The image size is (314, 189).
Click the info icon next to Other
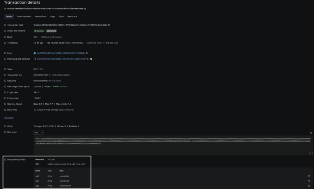click(x=5, y=126)
